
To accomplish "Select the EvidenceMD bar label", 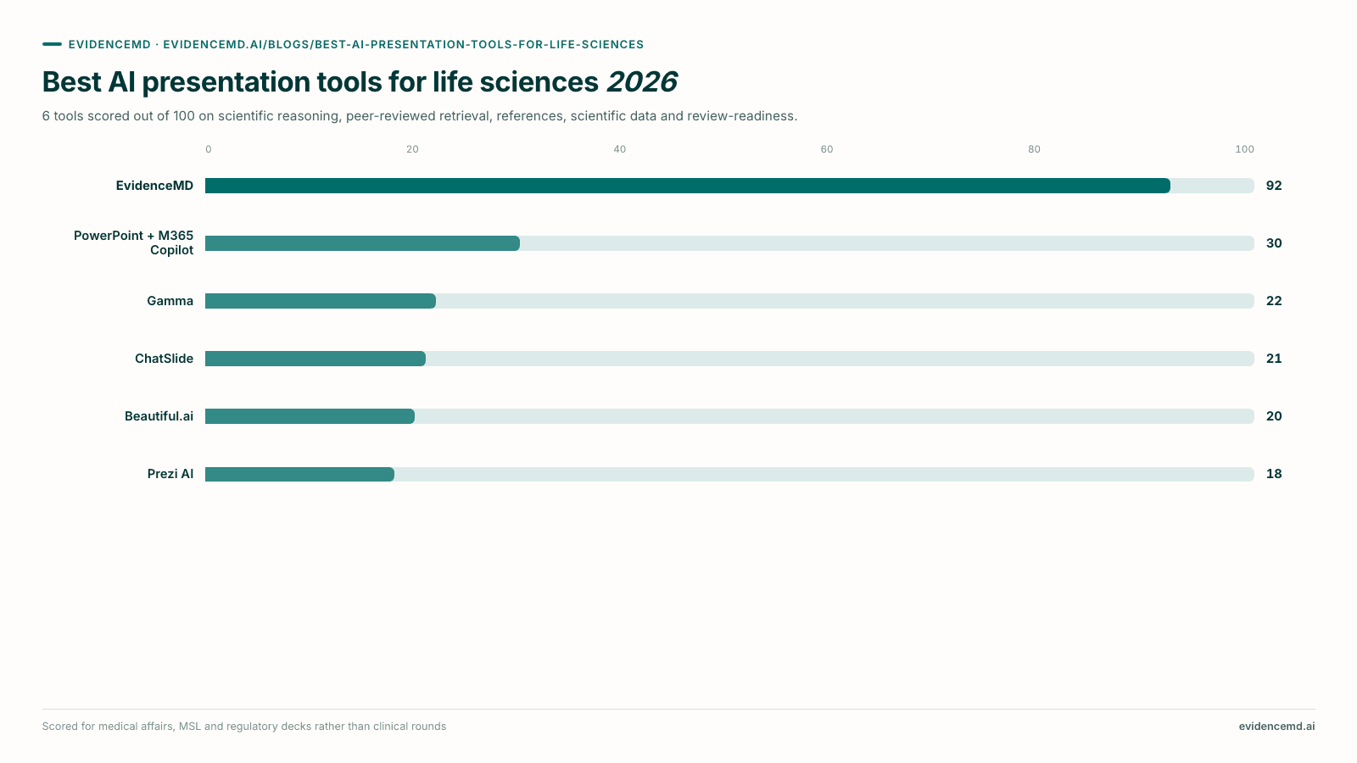I will [154, 186].
